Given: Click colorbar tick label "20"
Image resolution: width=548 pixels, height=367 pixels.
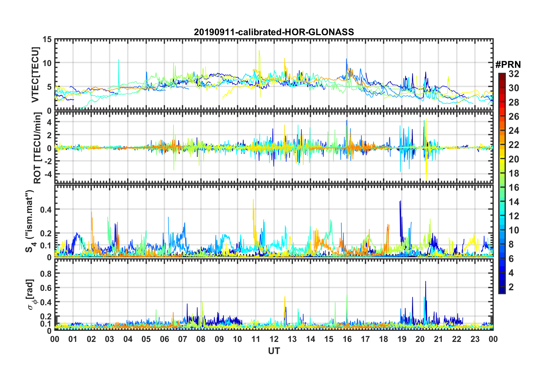Looking at the screenshot, I should (514, 159).
